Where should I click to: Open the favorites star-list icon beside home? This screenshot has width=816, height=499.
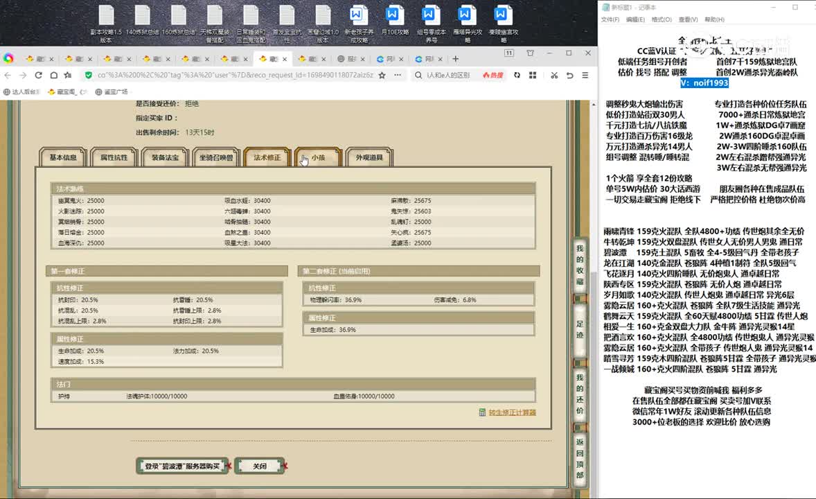coord(68,75)
